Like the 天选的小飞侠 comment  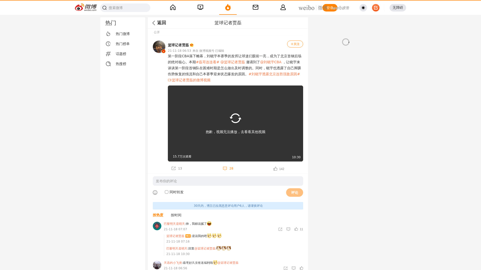point(301,268)
